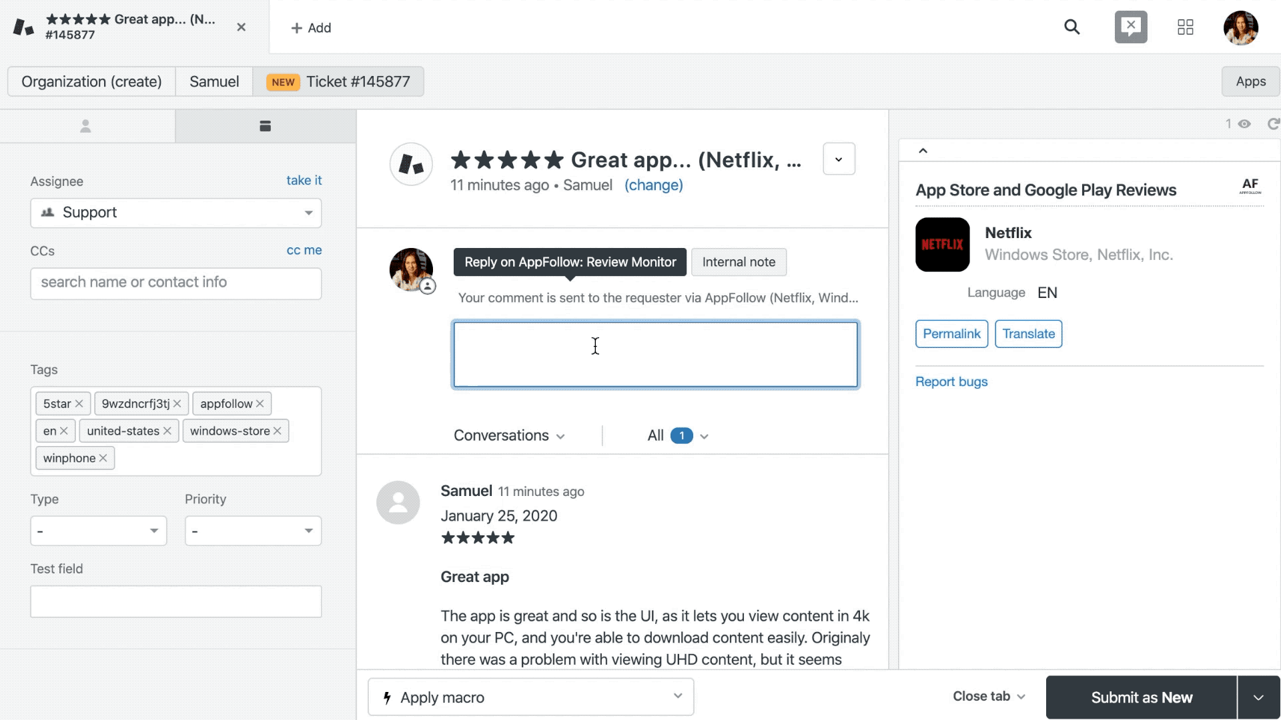Expand the Priority dropdown
The width and height of the screenshot is (1281, 720).
(253, 531)
